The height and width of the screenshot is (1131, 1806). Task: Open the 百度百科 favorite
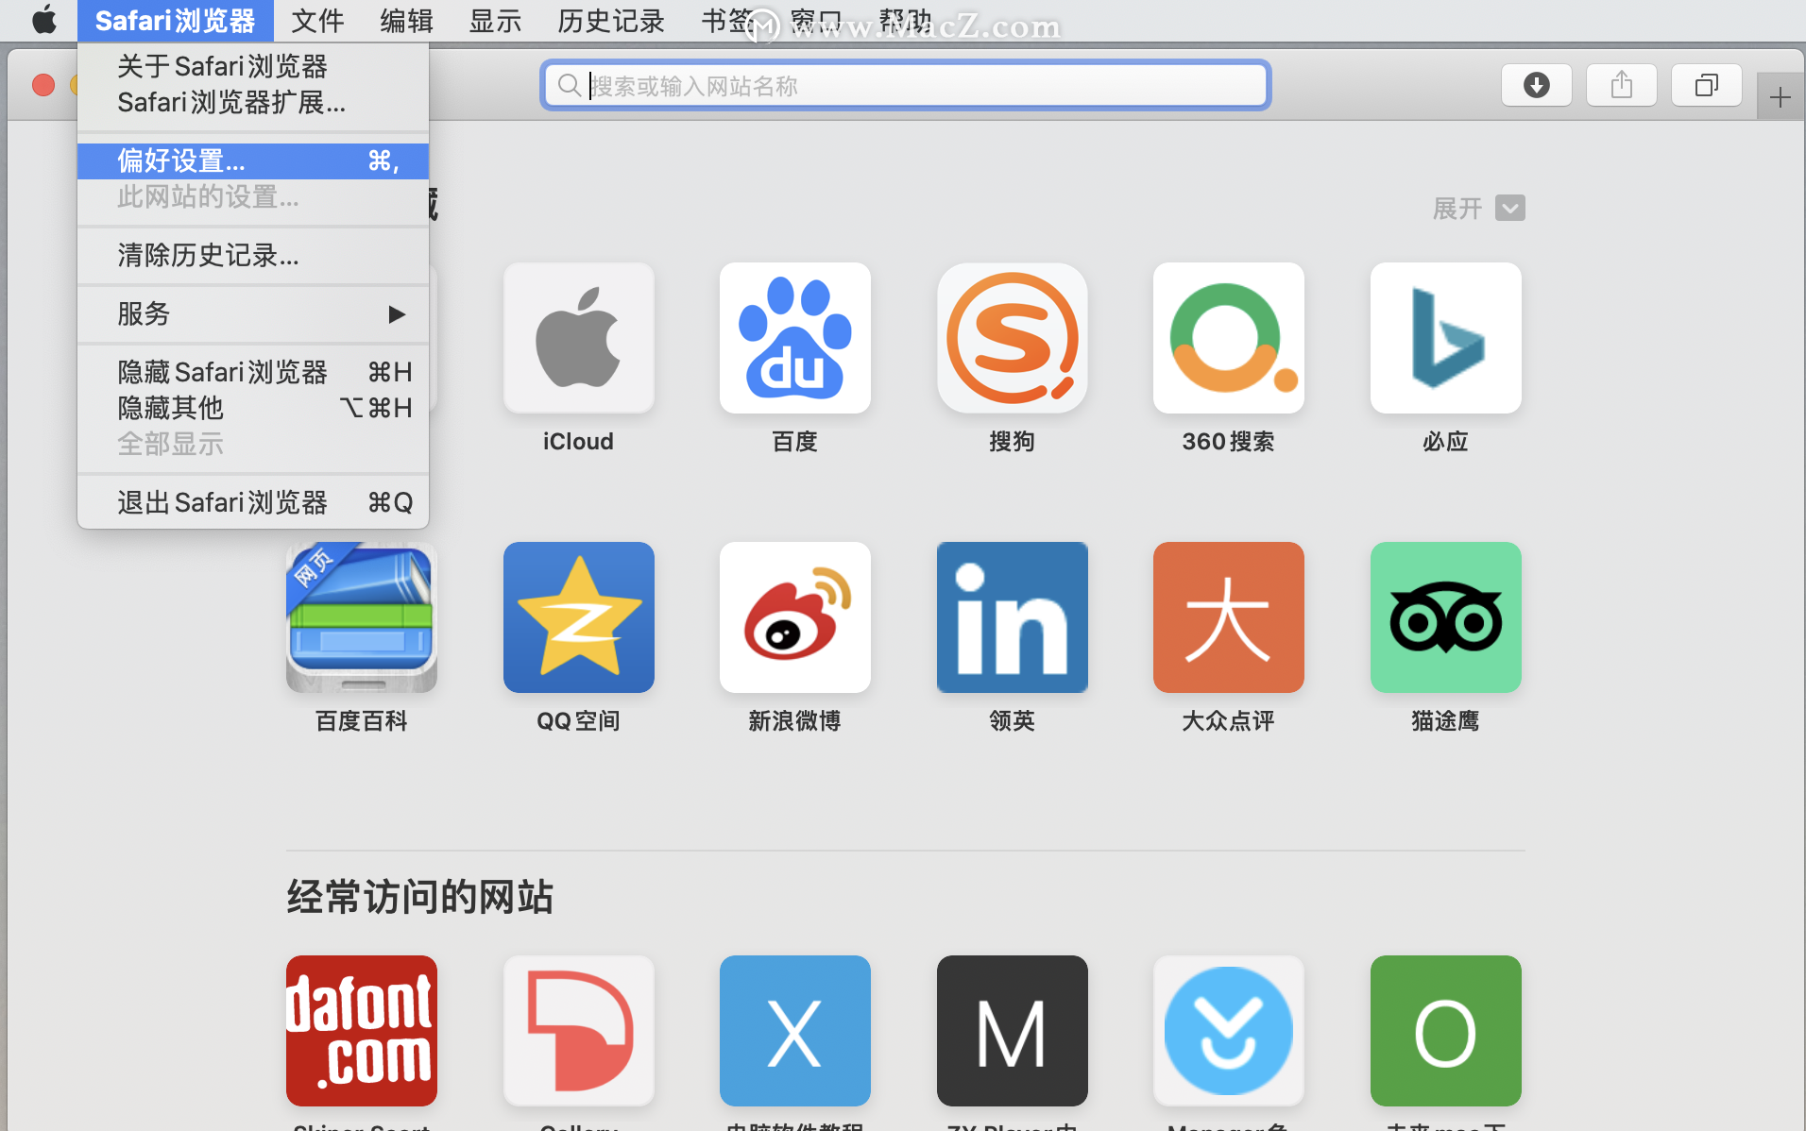coord(362,617)
